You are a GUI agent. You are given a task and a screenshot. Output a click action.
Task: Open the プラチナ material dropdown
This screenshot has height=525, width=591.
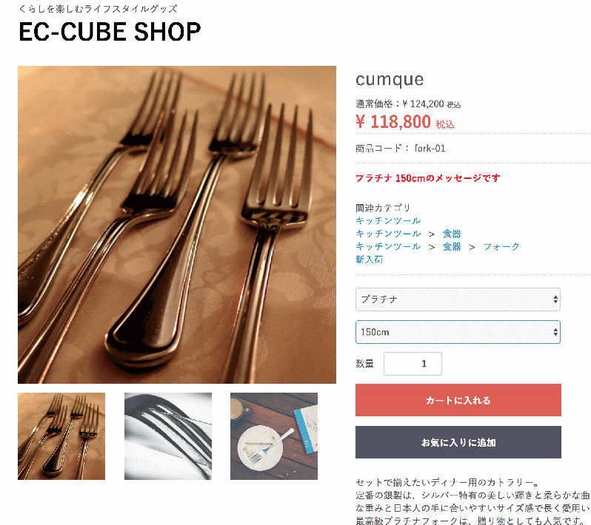[458, 299]
